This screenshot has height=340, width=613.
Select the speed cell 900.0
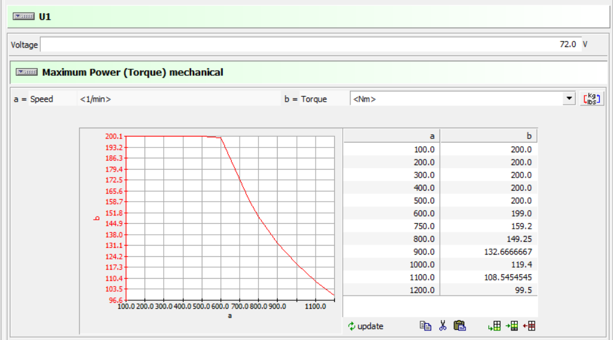(x=392, y=252)
